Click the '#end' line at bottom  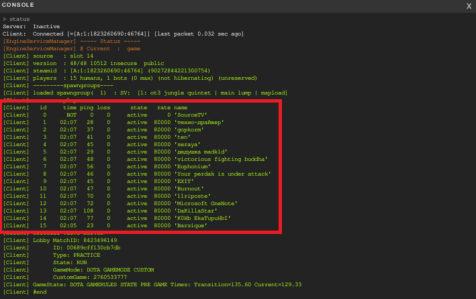40,292
